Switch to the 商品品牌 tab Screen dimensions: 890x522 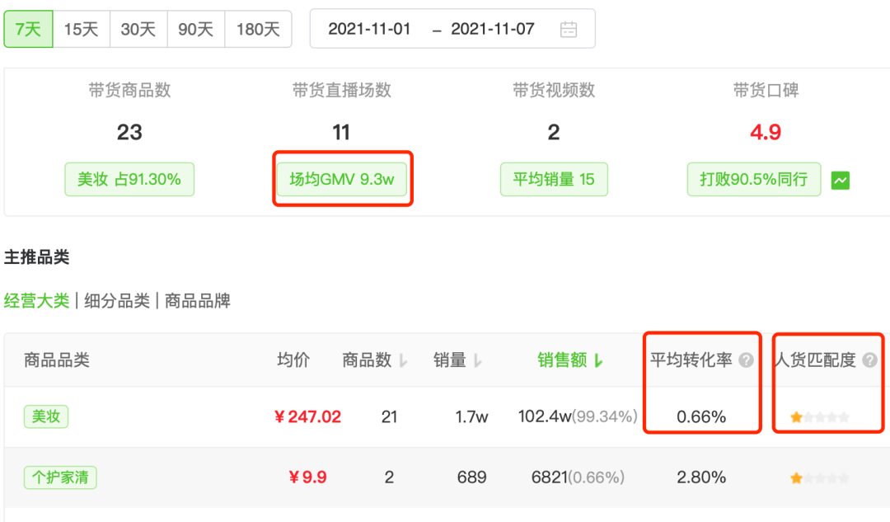tap(198, 301)
